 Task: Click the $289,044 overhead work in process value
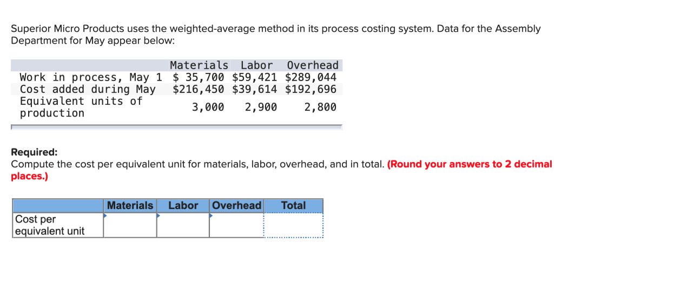[x=311, y=77]
